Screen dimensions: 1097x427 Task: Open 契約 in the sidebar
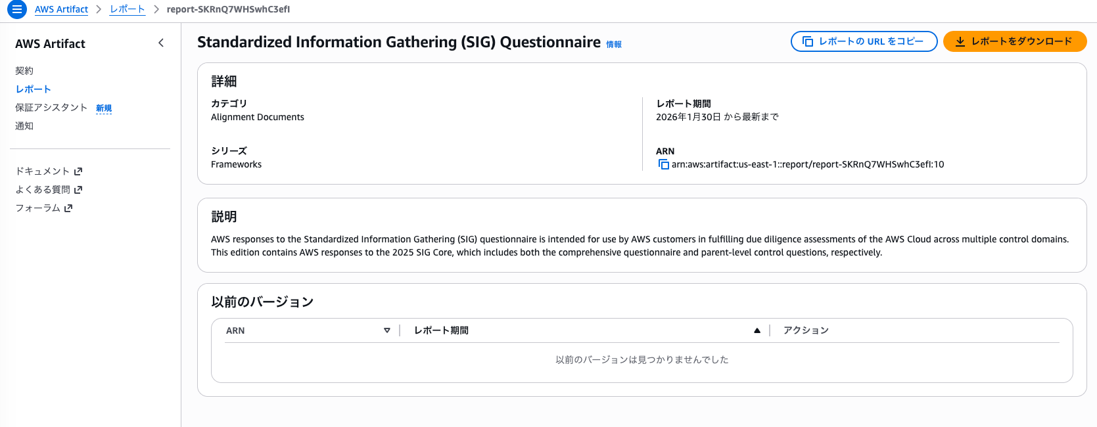(24, 70)
